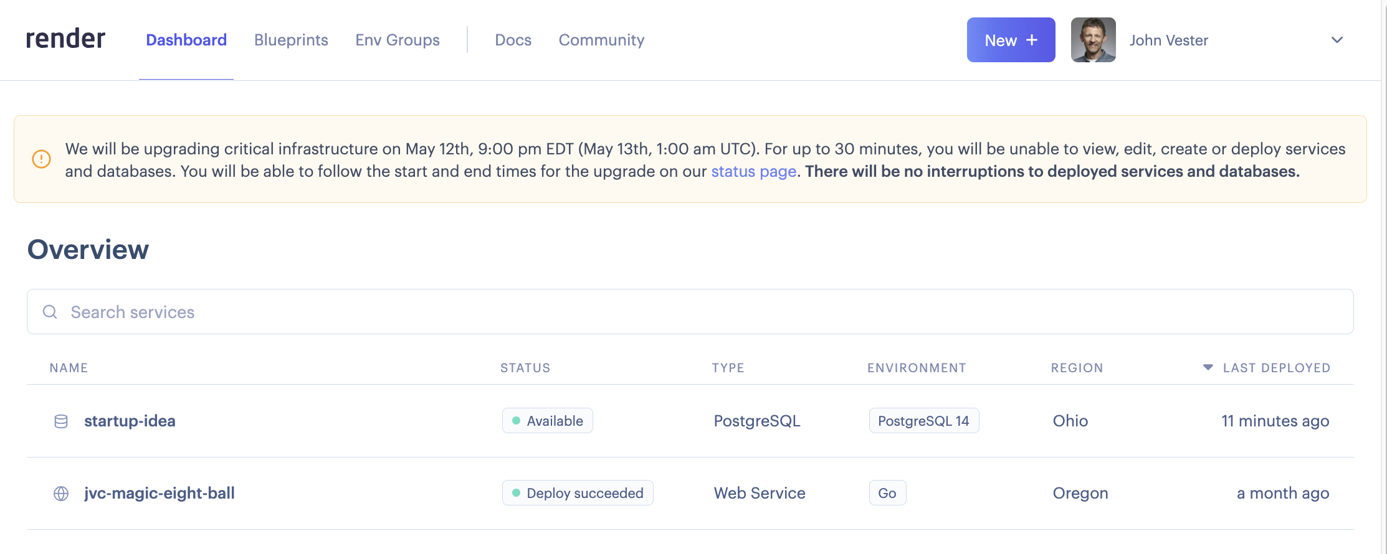Click the Deploy succeeded status badge
Screen dimensions: 1387x554
578,493
